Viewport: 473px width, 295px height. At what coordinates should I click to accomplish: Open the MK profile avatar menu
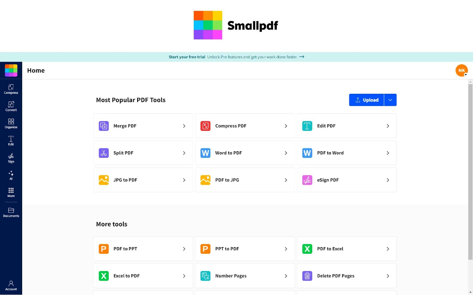(x=461, y=71)
